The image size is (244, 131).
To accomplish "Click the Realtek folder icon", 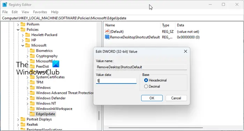I will [x=23, y=125].
